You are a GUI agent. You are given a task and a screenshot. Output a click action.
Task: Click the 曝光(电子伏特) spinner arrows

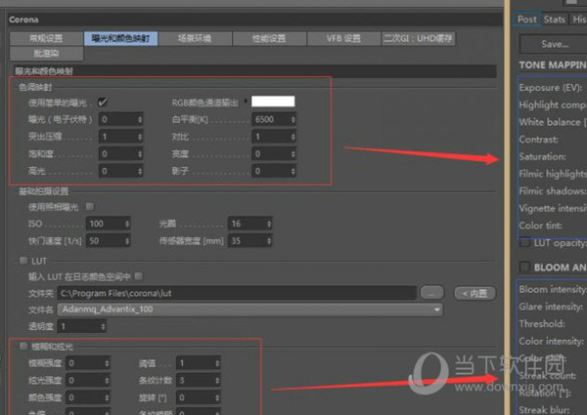[140, 119]
